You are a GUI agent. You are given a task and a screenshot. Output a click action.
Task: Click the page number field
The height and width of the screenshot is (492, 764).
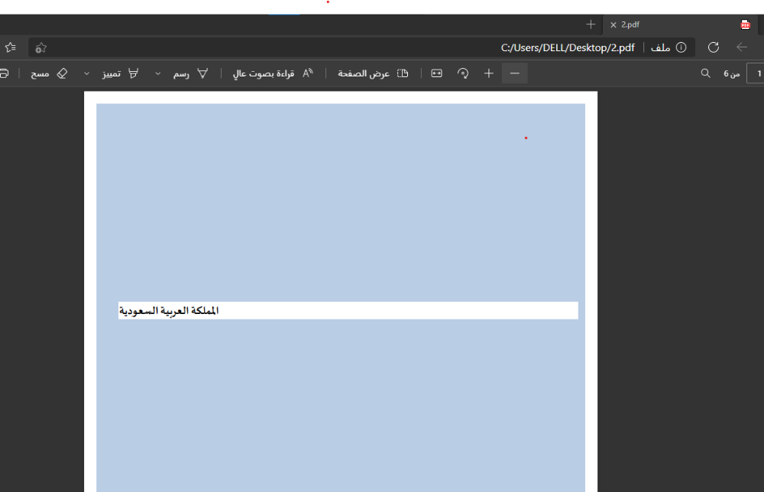pos(756,73)
